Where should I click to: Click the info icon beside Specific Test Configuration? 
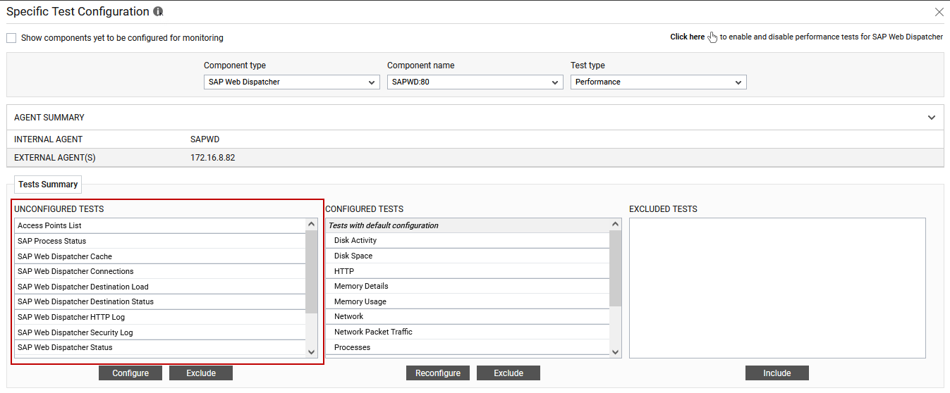point(158,12)
